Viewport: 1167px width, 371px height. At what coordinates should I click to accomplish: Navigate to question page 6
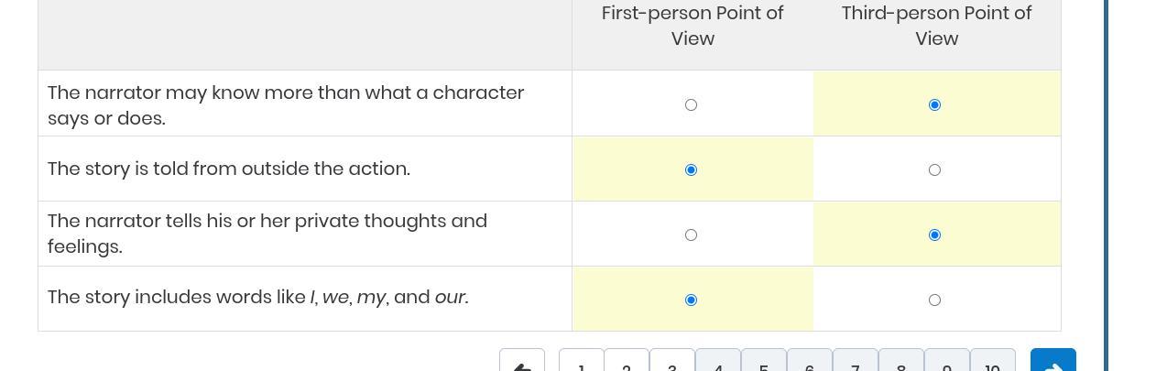pyautogui.click(x=810, y=362)
